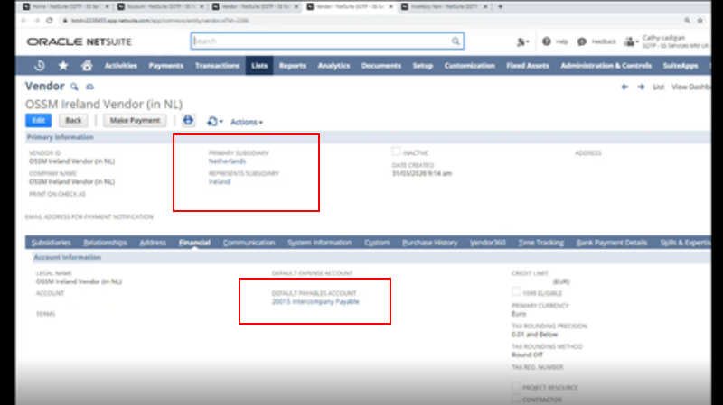Open the create new menu icon left of Help
This screenshot has height=405, width=723.
click(522, 41)
